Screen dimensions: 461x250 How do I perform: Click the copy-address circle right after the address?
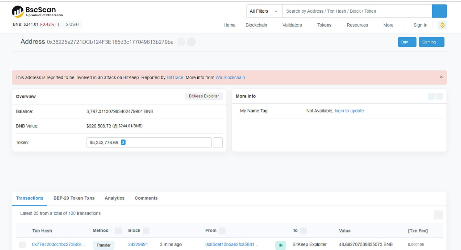coord(181,42)
